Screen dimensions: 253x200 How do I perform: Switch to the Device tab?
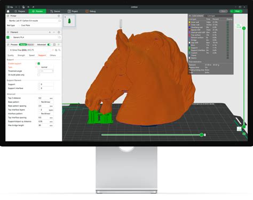(55, 11)
